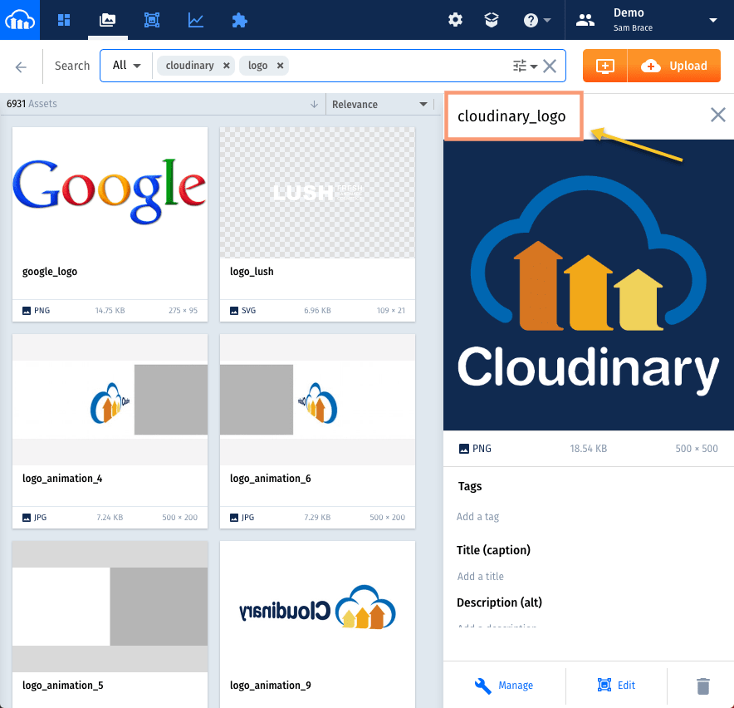Click the Cloudinary cloud logo
This screenshot has width=734, height=708.
(x=20, y=19)
